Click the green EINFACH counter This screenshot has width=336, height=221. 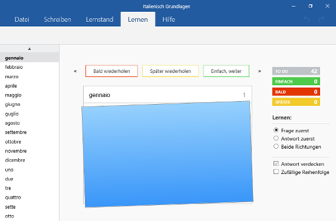click(296, 82)
